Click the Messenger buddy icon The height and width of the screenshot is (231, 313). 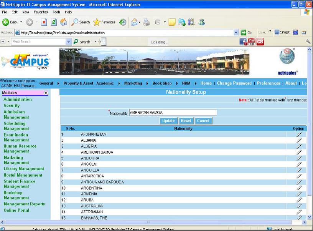201,22
